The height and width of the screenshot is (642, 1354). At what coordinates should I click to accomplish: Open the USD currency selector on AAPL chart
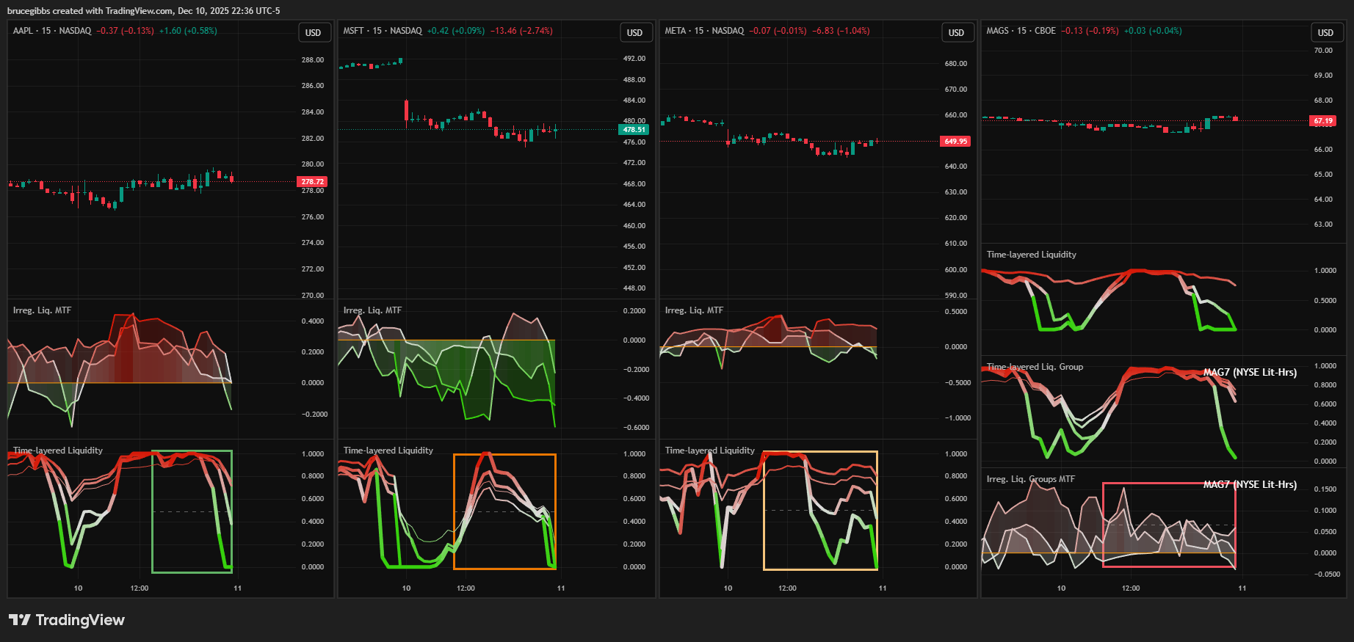[x=313, y=32]
